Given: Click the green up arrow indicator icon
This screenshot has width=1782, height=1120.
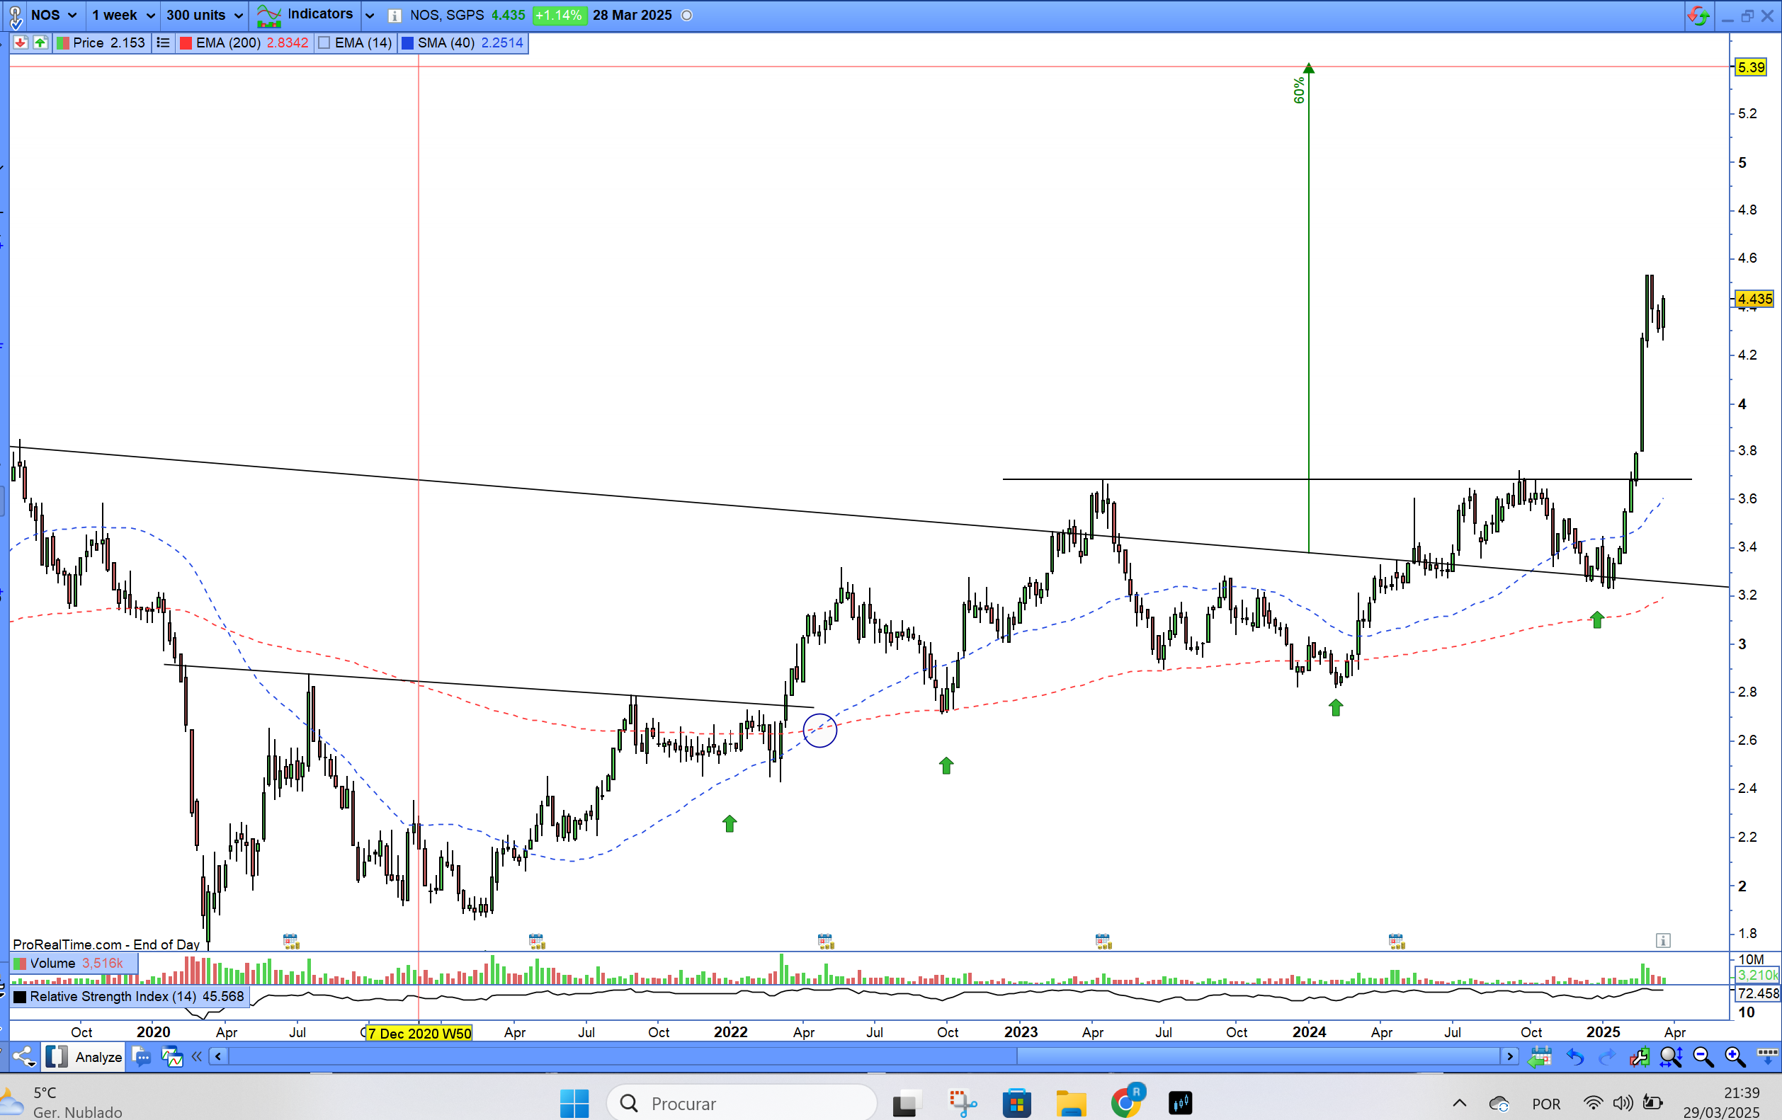Looking at the screenshot, I should pos(40,43).
